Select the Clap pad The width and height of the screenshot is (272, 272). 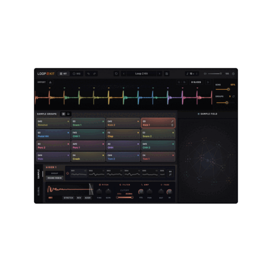123,134
